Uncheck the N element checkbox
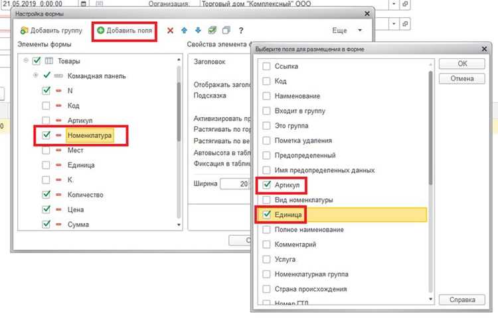This screenshot has height=320, width=498. pos(46,91)
